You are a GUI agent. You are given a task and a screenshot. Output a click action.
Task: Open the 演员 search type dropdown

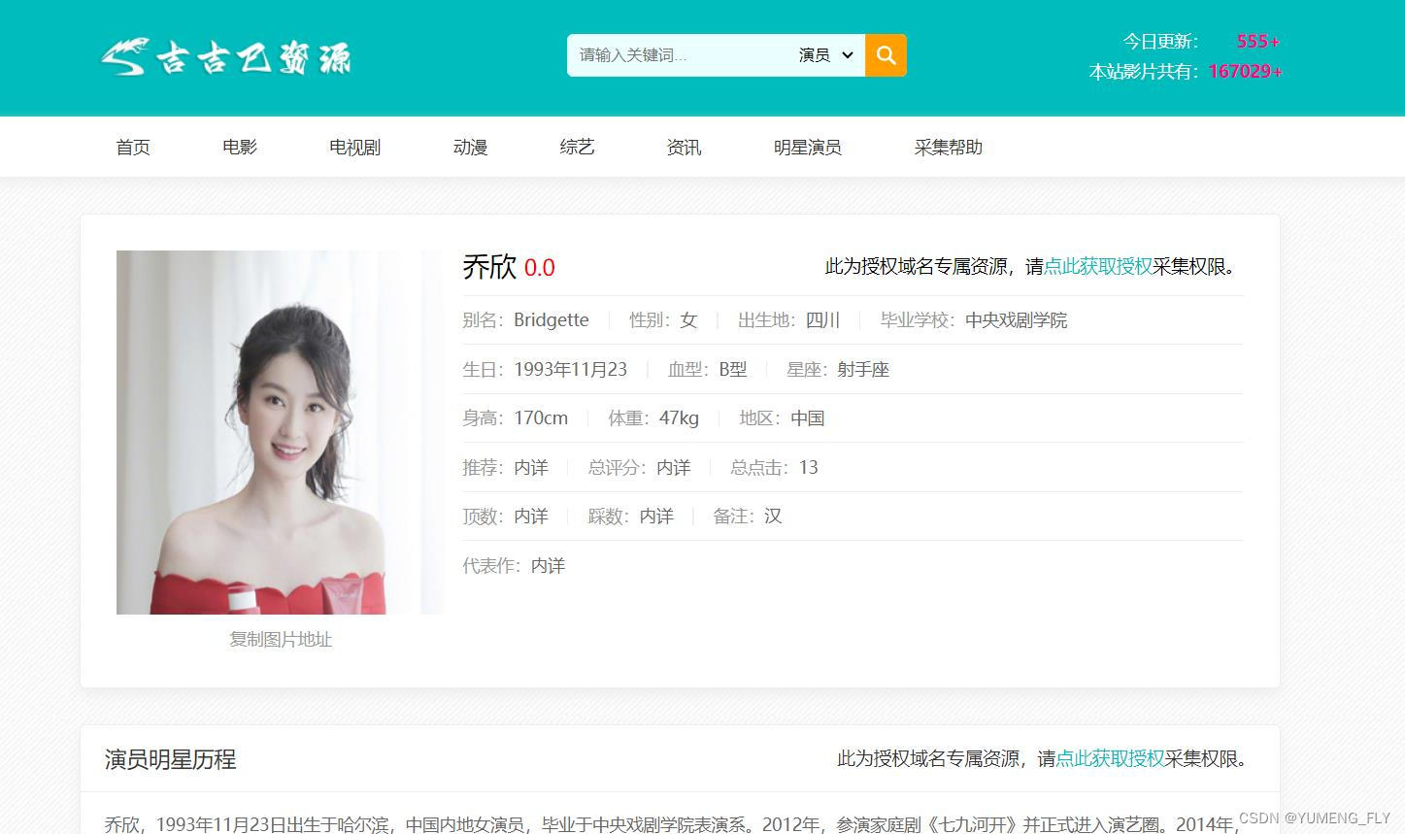click(x=826, y=55)
